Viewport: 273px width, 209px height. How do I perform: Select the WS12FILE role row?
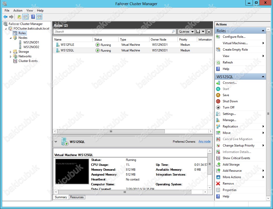67,45
